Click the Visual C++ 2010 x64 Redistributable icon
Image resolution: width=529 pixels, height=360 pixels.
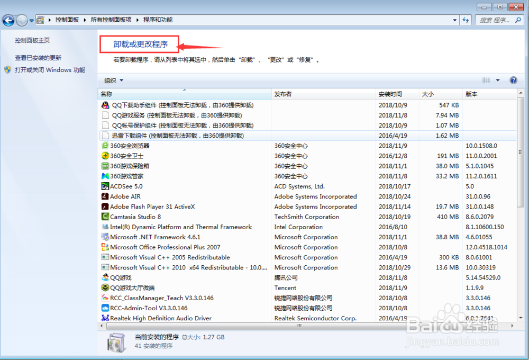pyautogui.click(x=105, y=267)
